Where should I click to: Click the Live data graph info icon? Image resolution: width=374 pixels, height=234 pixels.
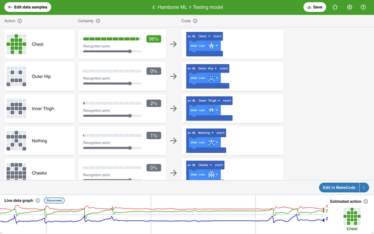(x=37, y=200)
